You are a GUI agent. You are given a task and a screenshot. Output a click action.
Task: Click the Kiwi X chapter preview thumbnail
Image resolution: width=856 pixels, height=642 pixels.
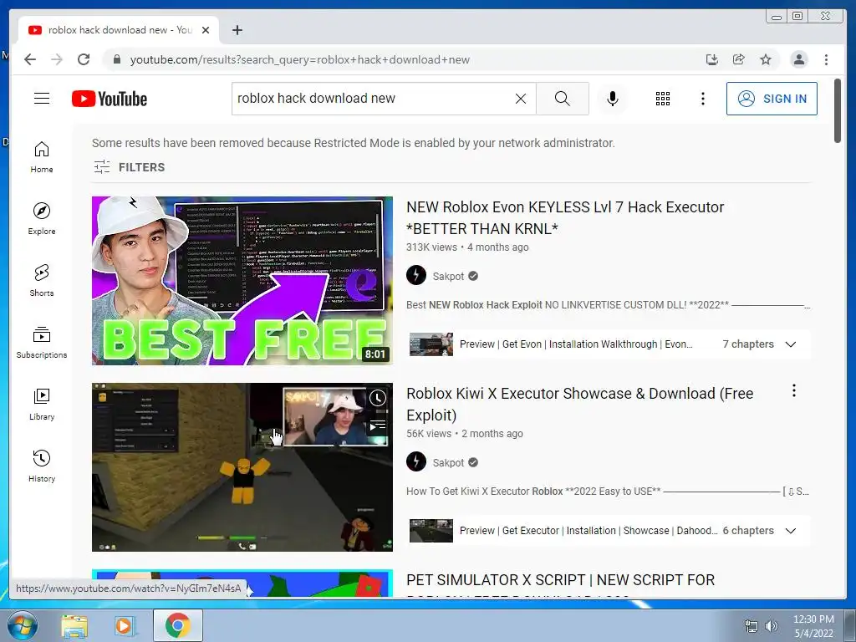[x=431, y=531]
